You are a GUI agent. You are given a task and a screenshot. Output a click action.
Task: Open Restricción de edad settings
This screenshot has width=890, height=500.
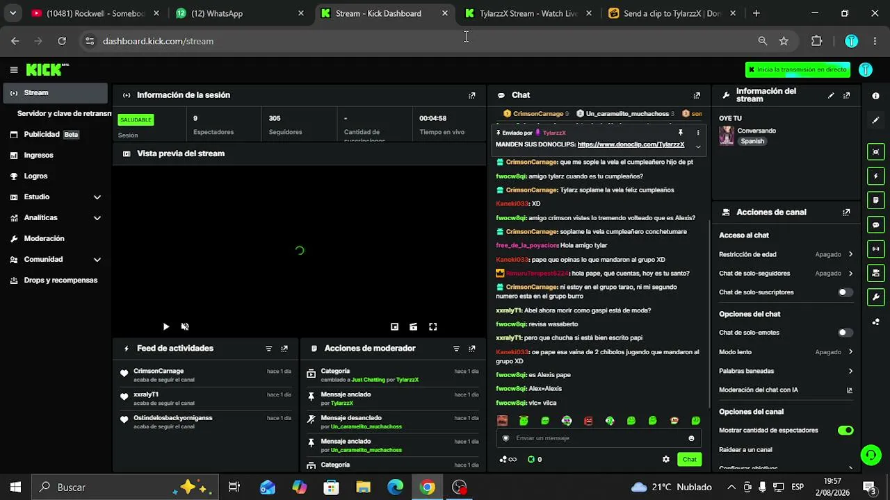[786, 254]
